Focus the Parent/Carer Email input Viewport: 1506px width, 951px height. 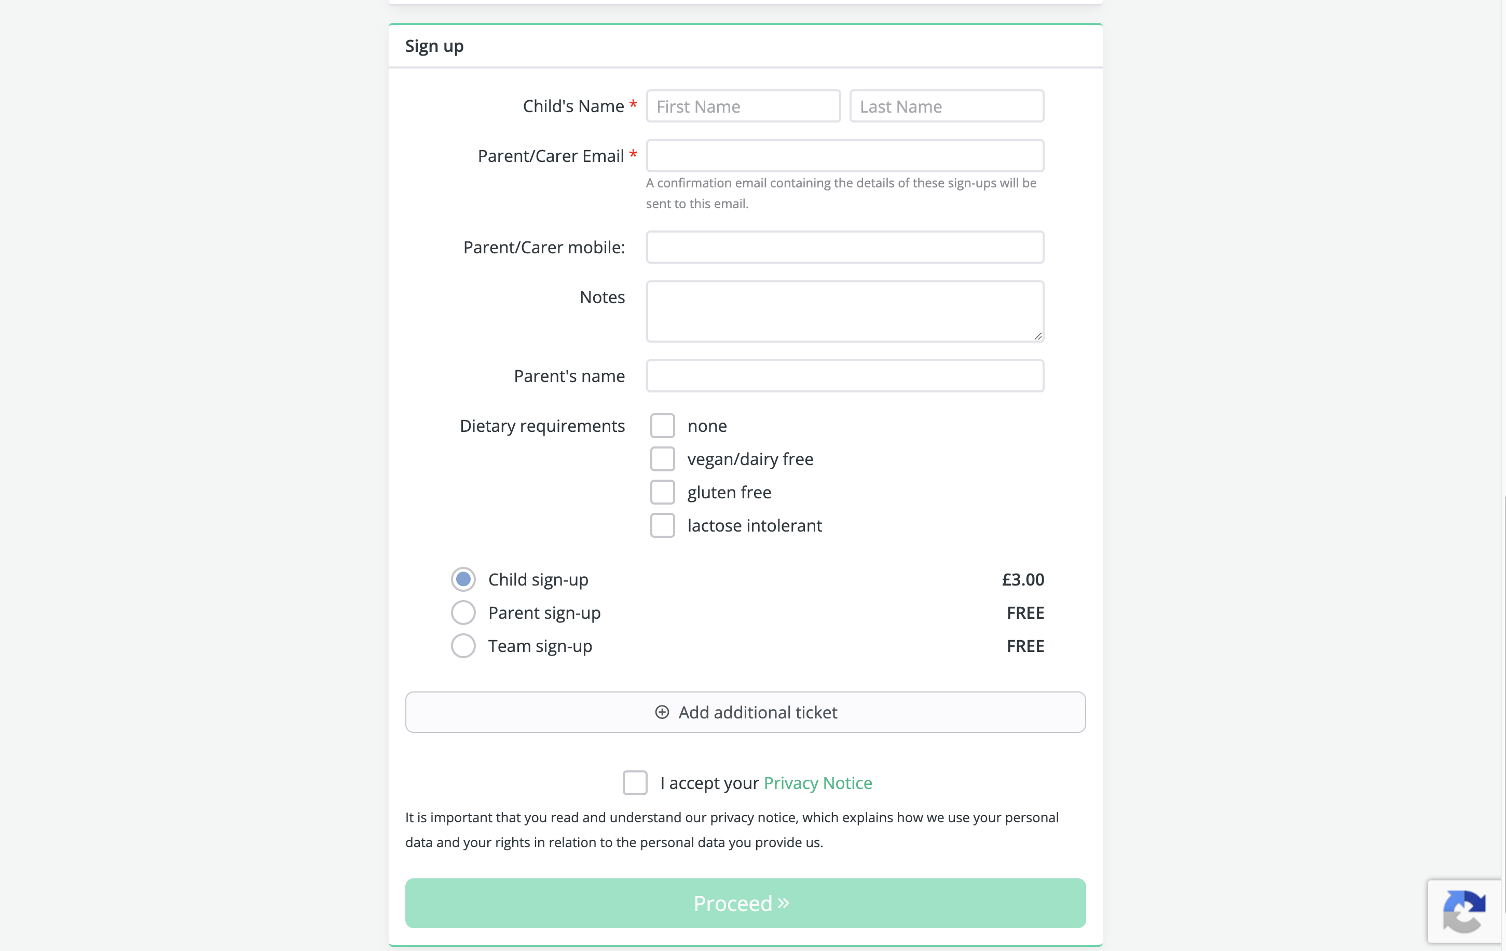[845, 155]
